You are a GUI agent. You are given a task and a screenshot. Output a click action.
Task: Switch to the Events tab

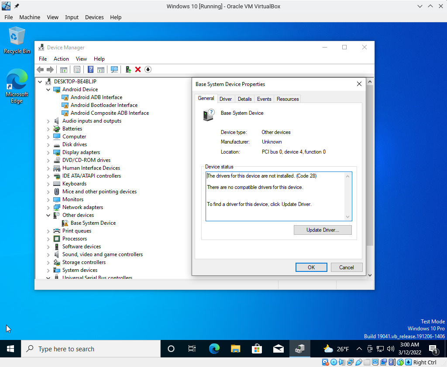264,99
